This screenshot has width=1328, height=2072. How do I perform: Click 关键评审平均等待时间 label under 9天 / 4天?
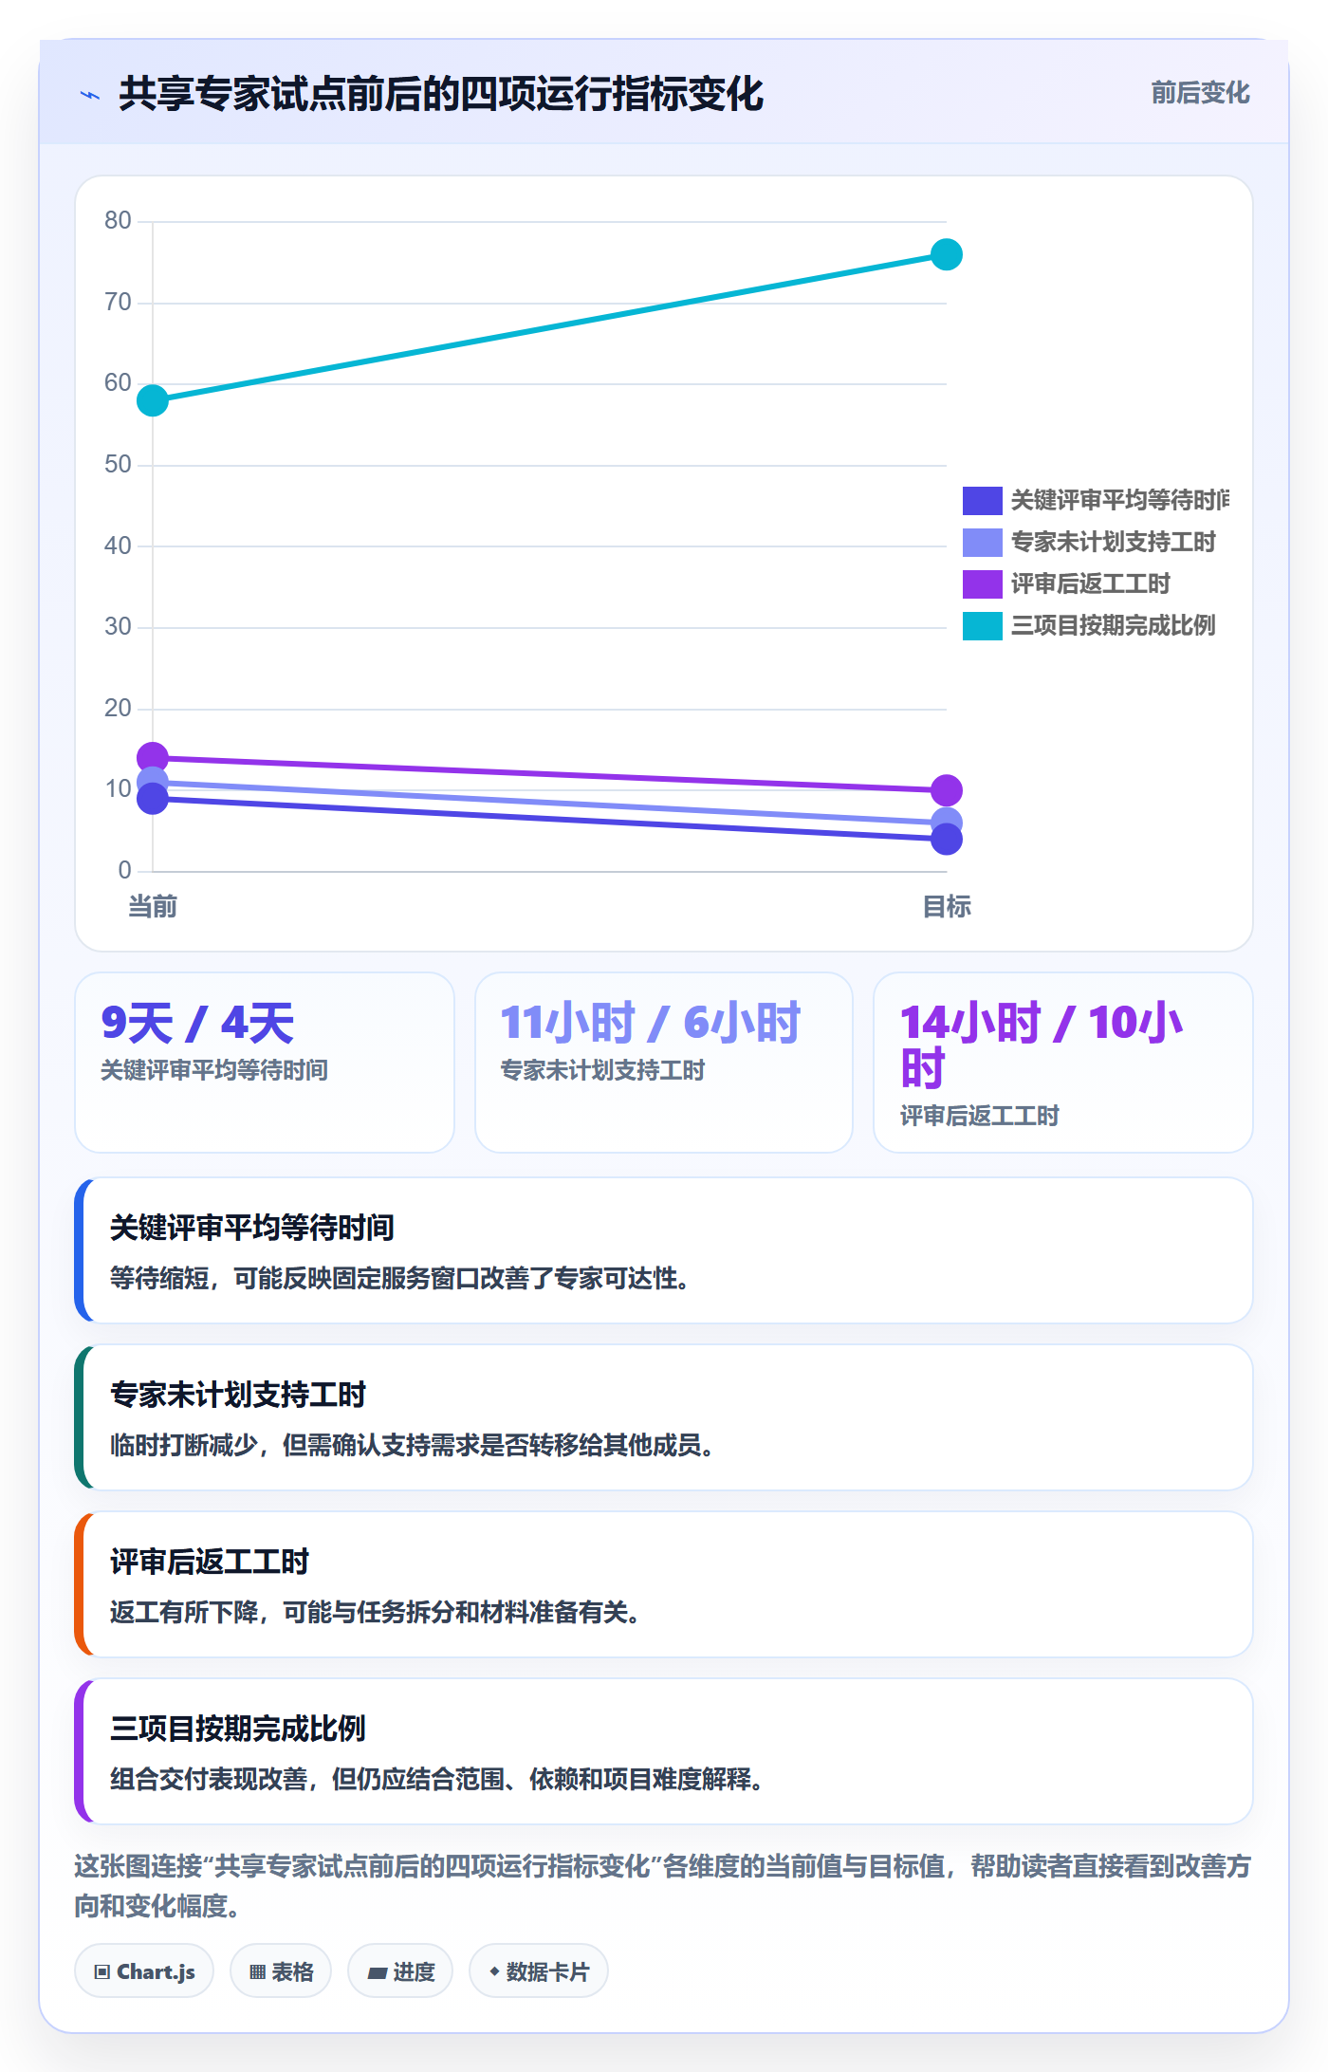[x=214, y=1070]
